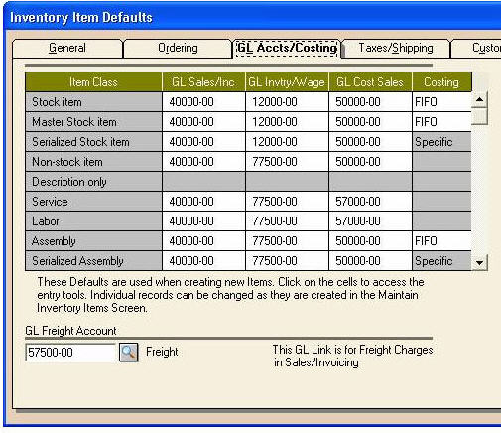Click the Serialized Assembly class label

(x=93, y=261)
